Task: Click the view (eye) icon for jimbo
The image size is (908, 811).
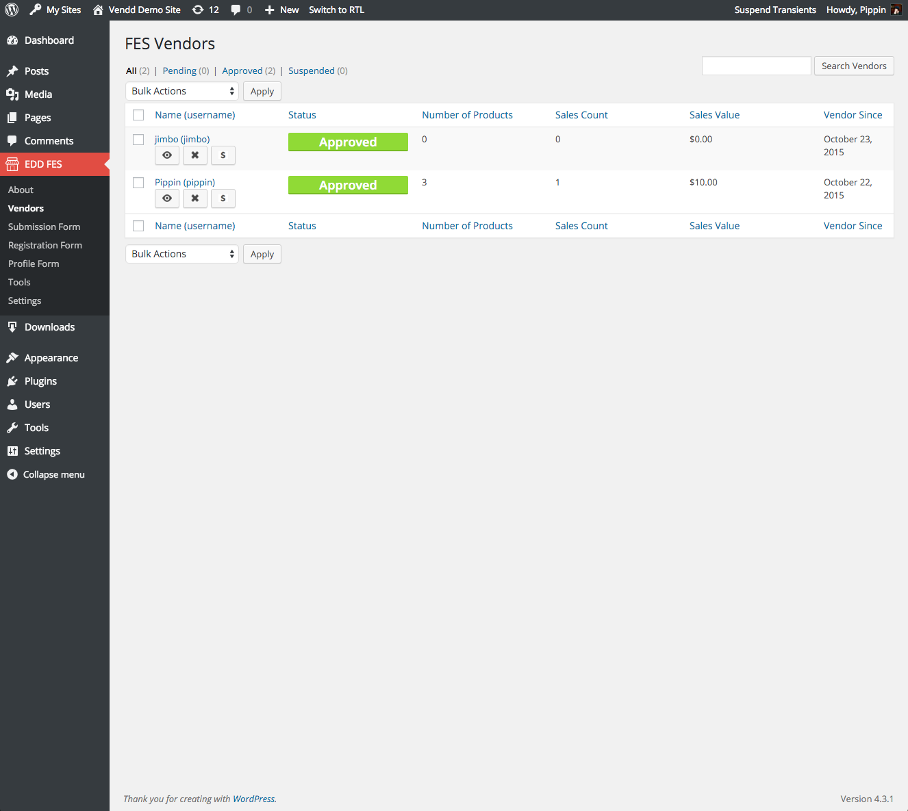Action: 167,155
